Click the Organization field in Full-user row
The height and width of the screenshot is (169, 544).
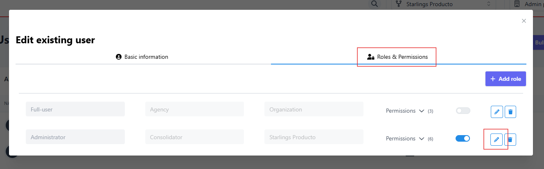314,109
